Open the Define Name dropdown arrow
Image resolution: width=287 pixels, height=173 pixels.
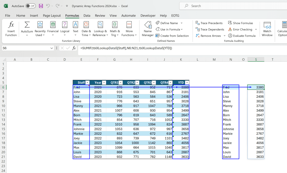point(182,23)
